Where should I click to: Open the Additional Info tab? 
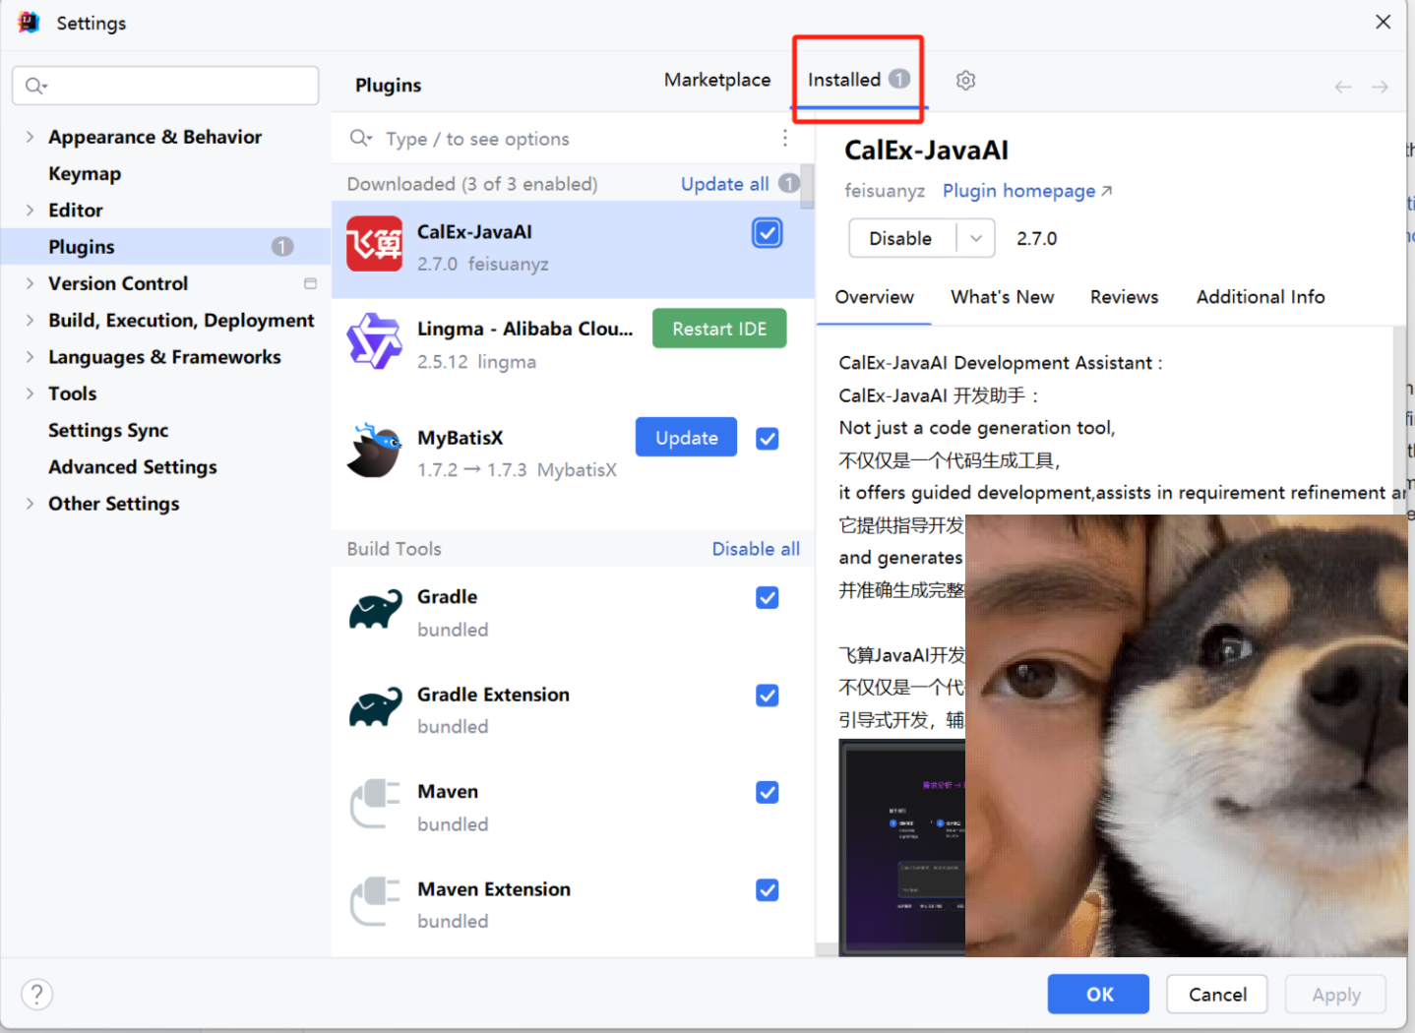(1261, 297)
